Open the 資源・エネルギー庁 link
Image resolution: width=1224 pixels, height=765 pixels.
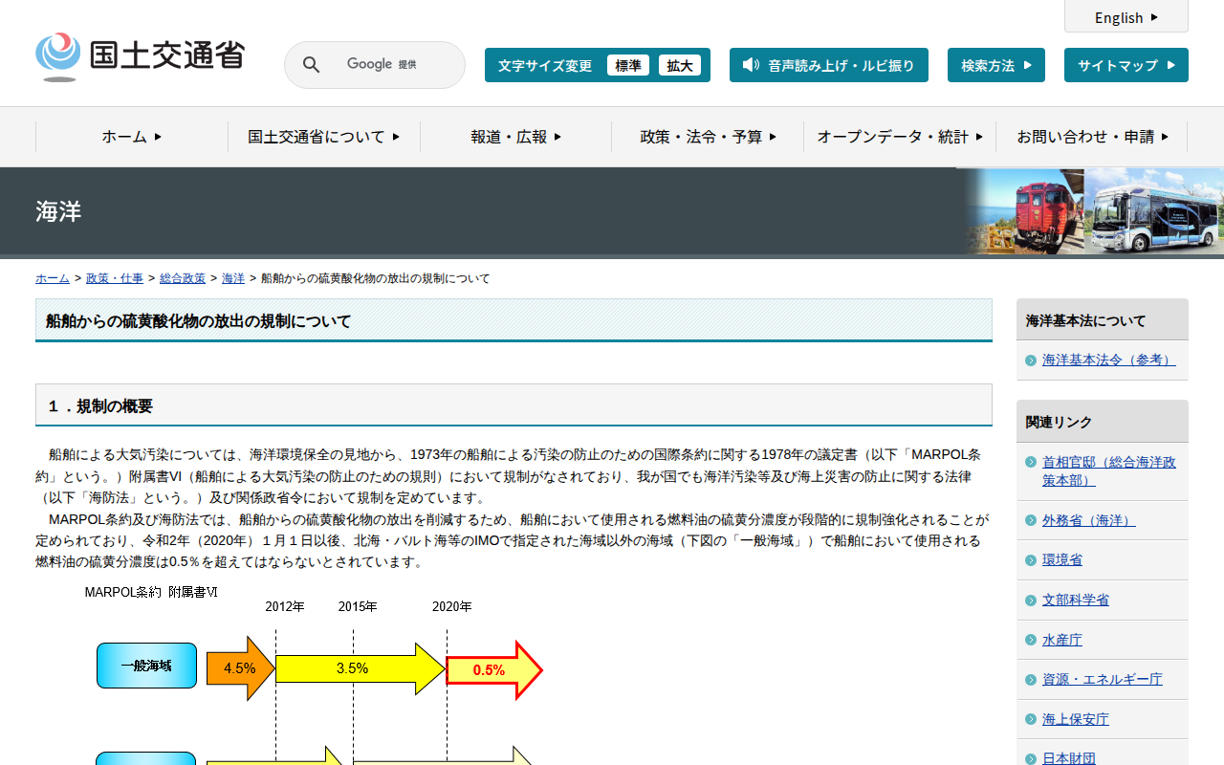pyautogui.click(x=1103, y=680)
